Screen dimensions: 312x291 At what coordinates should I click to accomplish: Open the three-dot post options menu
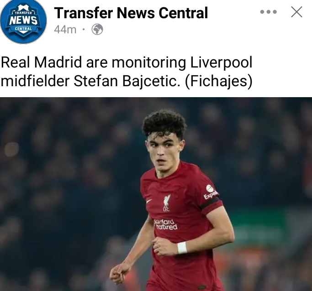tap(269, 12)
